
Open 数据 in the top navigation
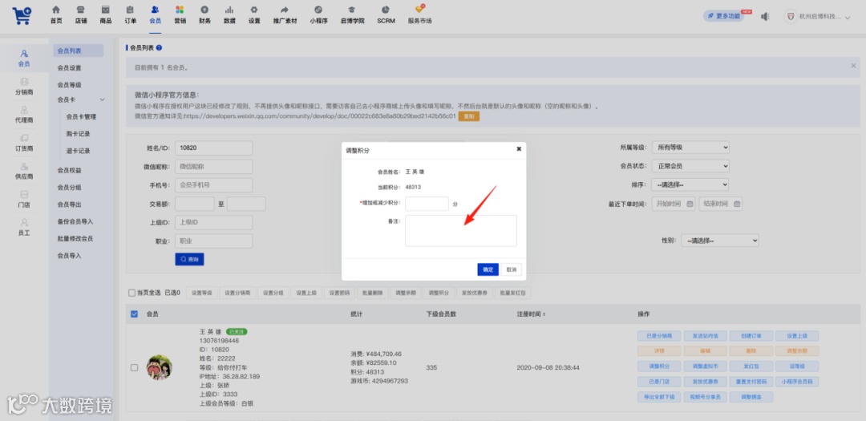pos(229,14)
